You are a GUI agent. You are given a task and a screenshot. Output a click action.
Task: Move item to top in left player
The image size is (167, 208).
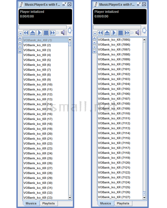[20, 38]
